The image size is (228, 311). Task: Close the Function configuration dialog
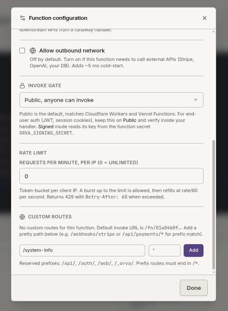(x=204, y=18)
